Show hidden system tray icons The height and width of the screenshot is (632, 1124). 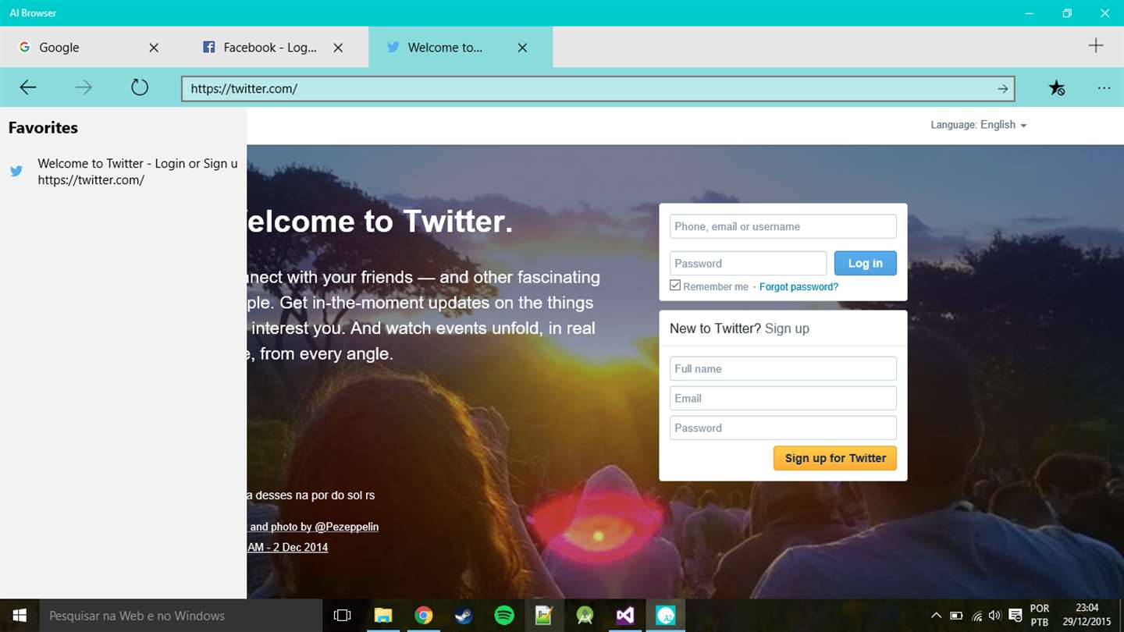coord(937,616)
